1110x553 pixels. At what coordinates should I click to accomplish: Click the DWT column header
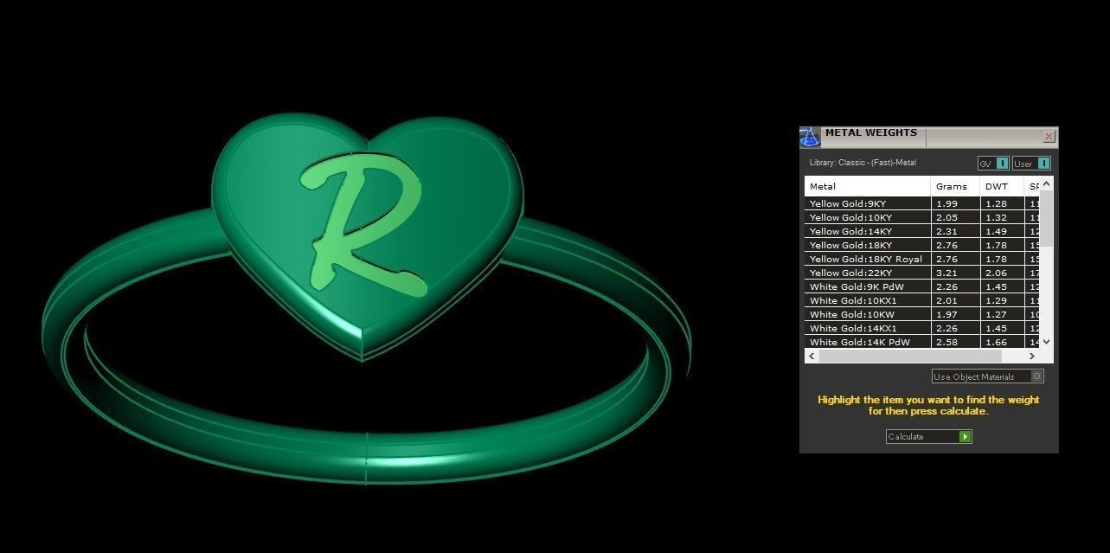click(1002, 186)
